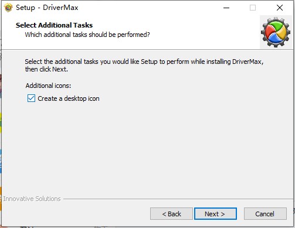Click the 'Innovative Solutions' footer label
The height and width of the screenshot is (228, 295).
click(x=32, y=199)
